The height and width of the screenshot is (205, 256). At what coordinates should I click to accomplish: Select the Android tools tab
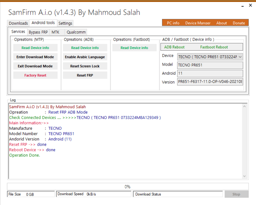point(43,23)
